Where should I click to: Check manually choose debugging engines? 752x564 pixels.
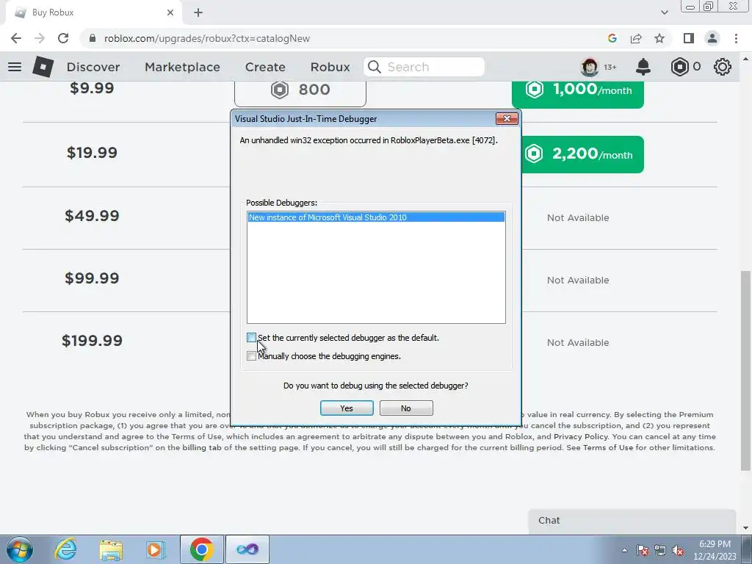(x=251, y=356)
